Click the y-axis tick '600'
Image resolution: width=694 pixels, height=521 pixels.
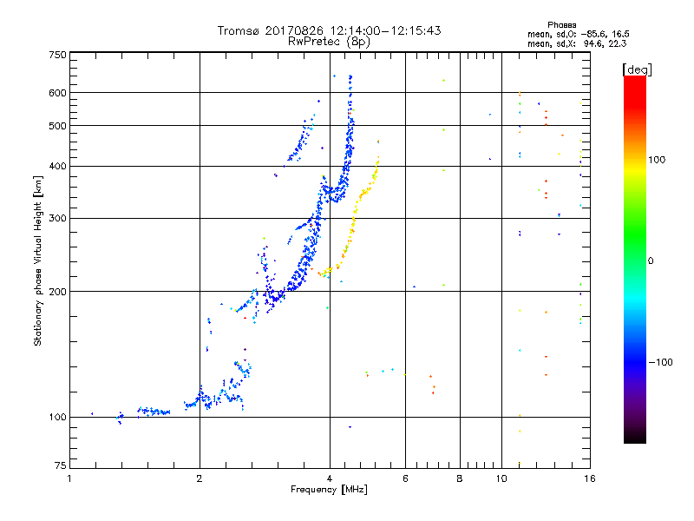pyautogui.click(x=57, y=93)
